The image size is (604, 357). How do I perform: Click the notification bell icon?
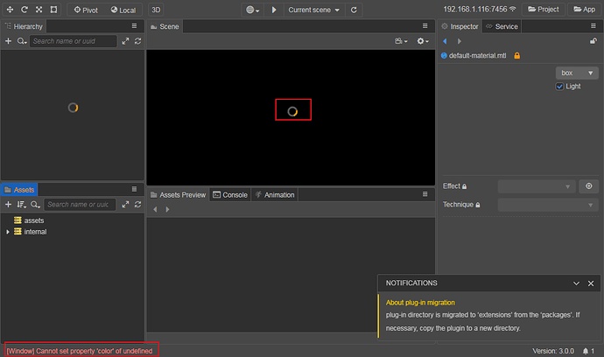pyautogui.click(x=586, y=351)
